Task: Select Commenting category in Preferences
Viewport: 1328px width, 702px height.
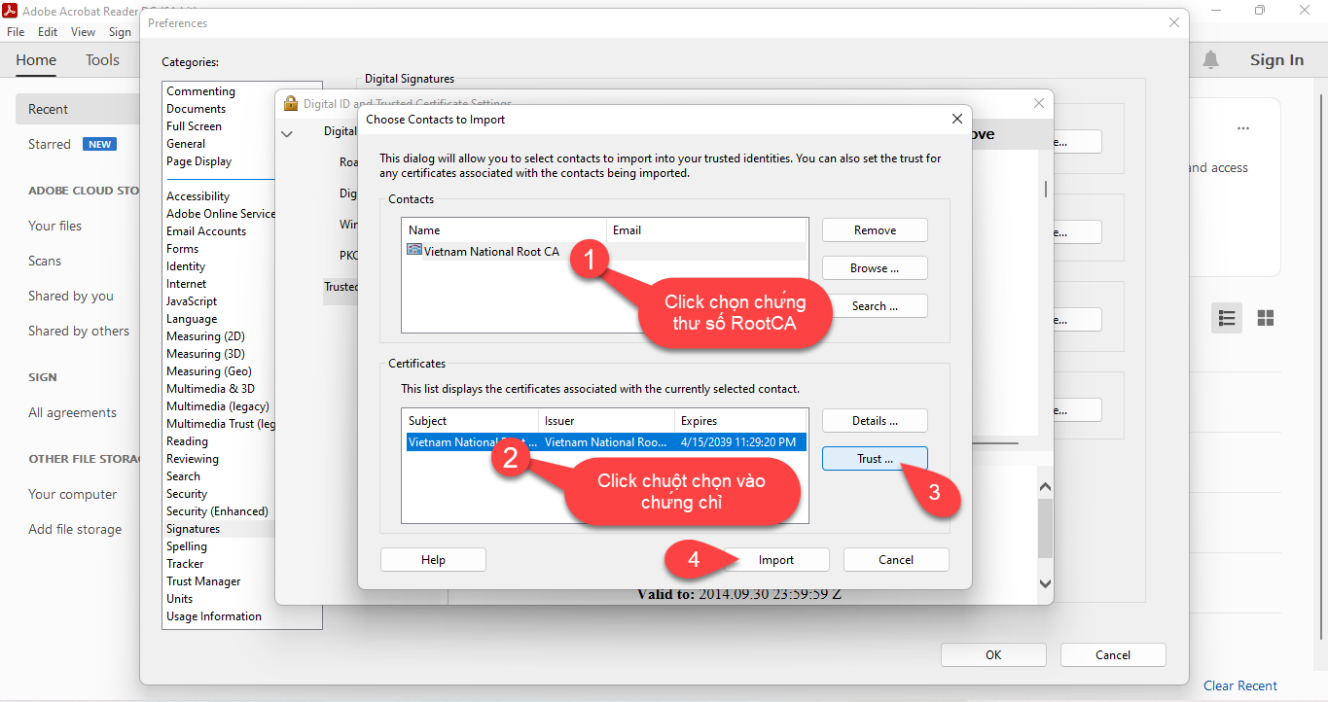Action: coord(200,91)
